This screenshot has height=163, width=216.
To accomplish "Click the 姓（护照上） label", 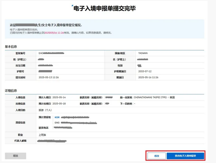I will click(x=20, y=60).
